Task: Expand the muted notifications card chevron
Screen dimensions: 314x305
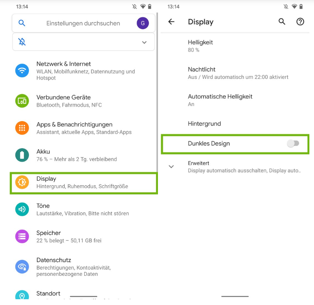Action: [x=144, y=42]
